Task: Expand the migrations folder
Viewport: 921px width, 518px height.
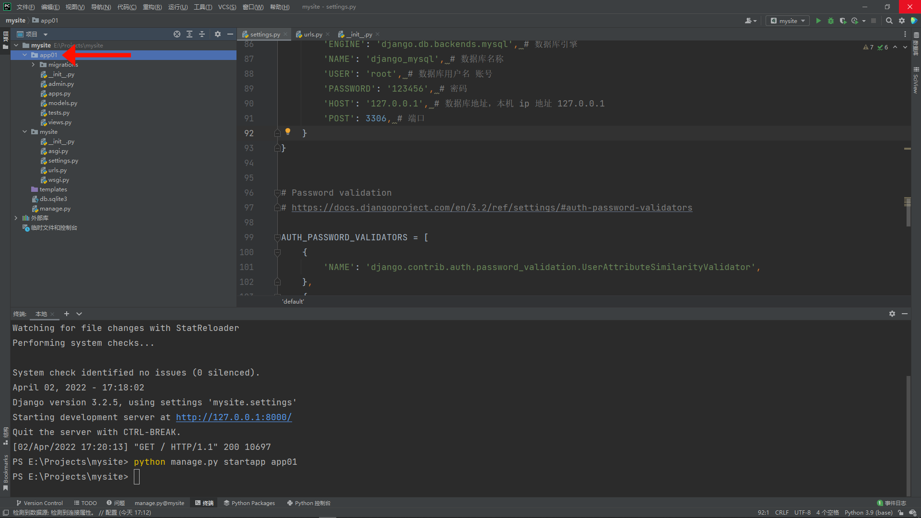Action: pos(34,65)
